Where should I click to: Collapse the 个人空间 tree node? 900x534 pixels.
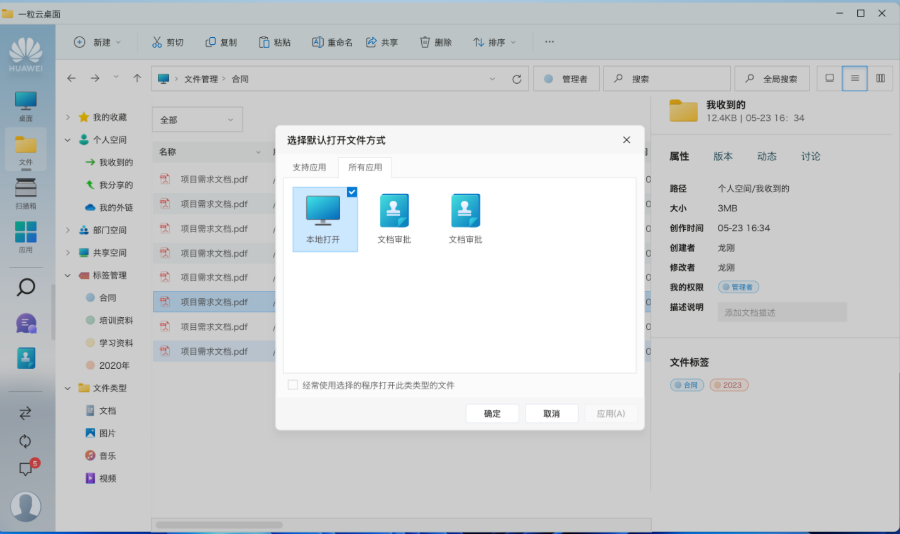click(x=68, y=140)
